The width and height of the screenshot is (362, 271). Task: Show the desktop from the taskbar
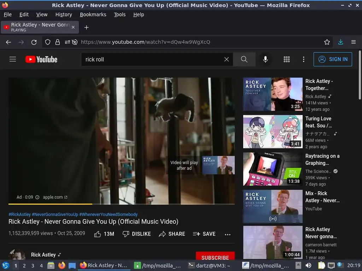(72, 266)
